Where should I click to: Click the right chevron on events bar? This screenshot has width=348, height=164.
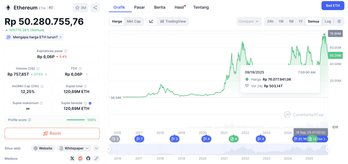[325, 139]
